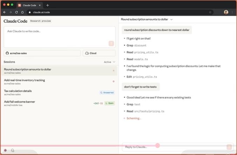Select the Claude Code browser tab
The width and height of the screenshot is (237, 155).
point(31,5)
